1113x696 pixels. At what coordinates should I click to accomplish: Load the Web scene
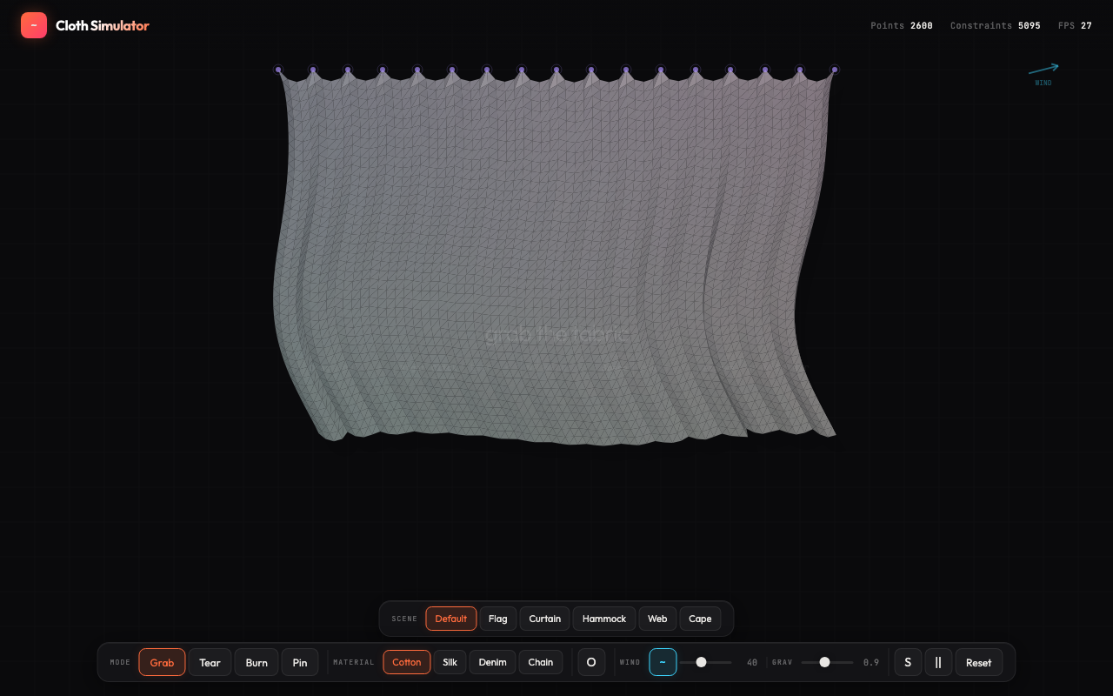[657, 619]
